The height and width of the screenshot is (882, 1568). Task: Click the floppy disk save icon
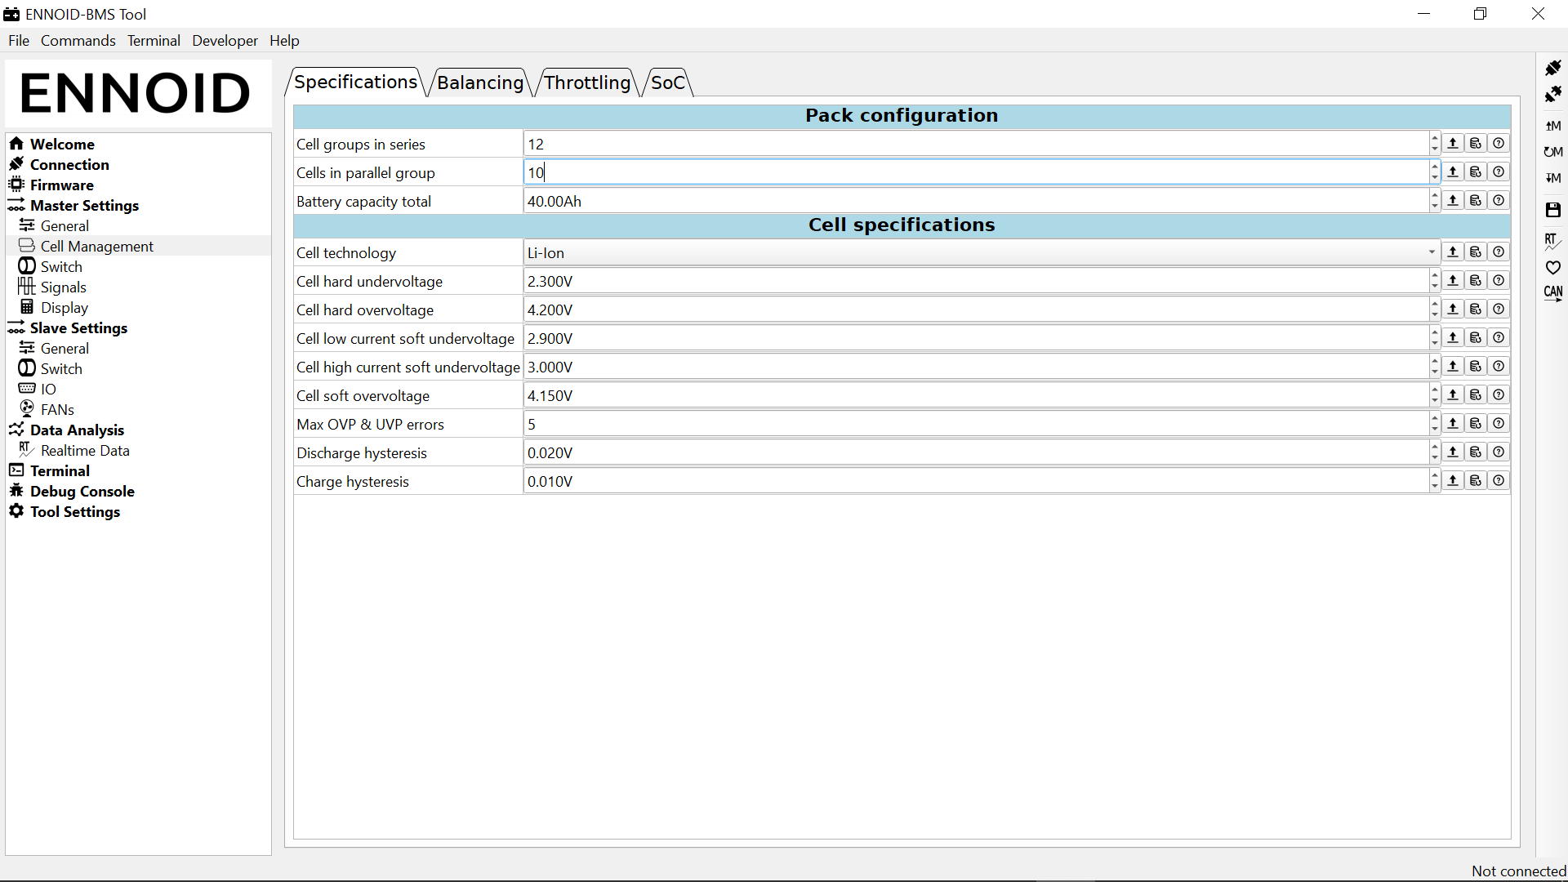(1552, 210)
